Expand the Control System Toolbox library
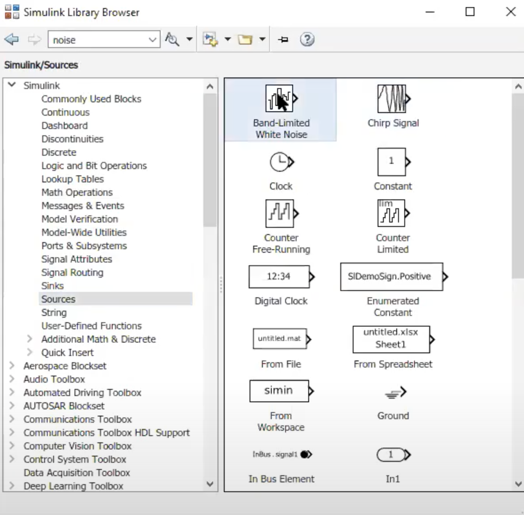This screenshot has height=515, width=524. pyautogui.click(x=12, y=459)
